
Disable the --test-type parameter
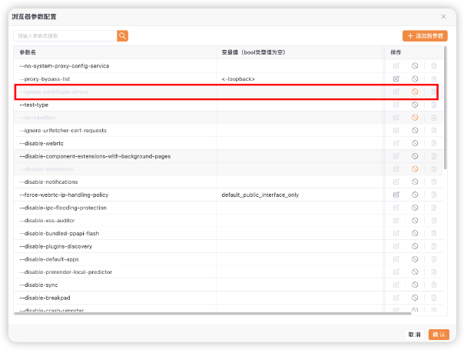(415, 105)
